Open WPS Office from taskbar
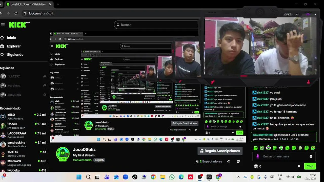Screen dimensions: 324x182 pos(190,177)
